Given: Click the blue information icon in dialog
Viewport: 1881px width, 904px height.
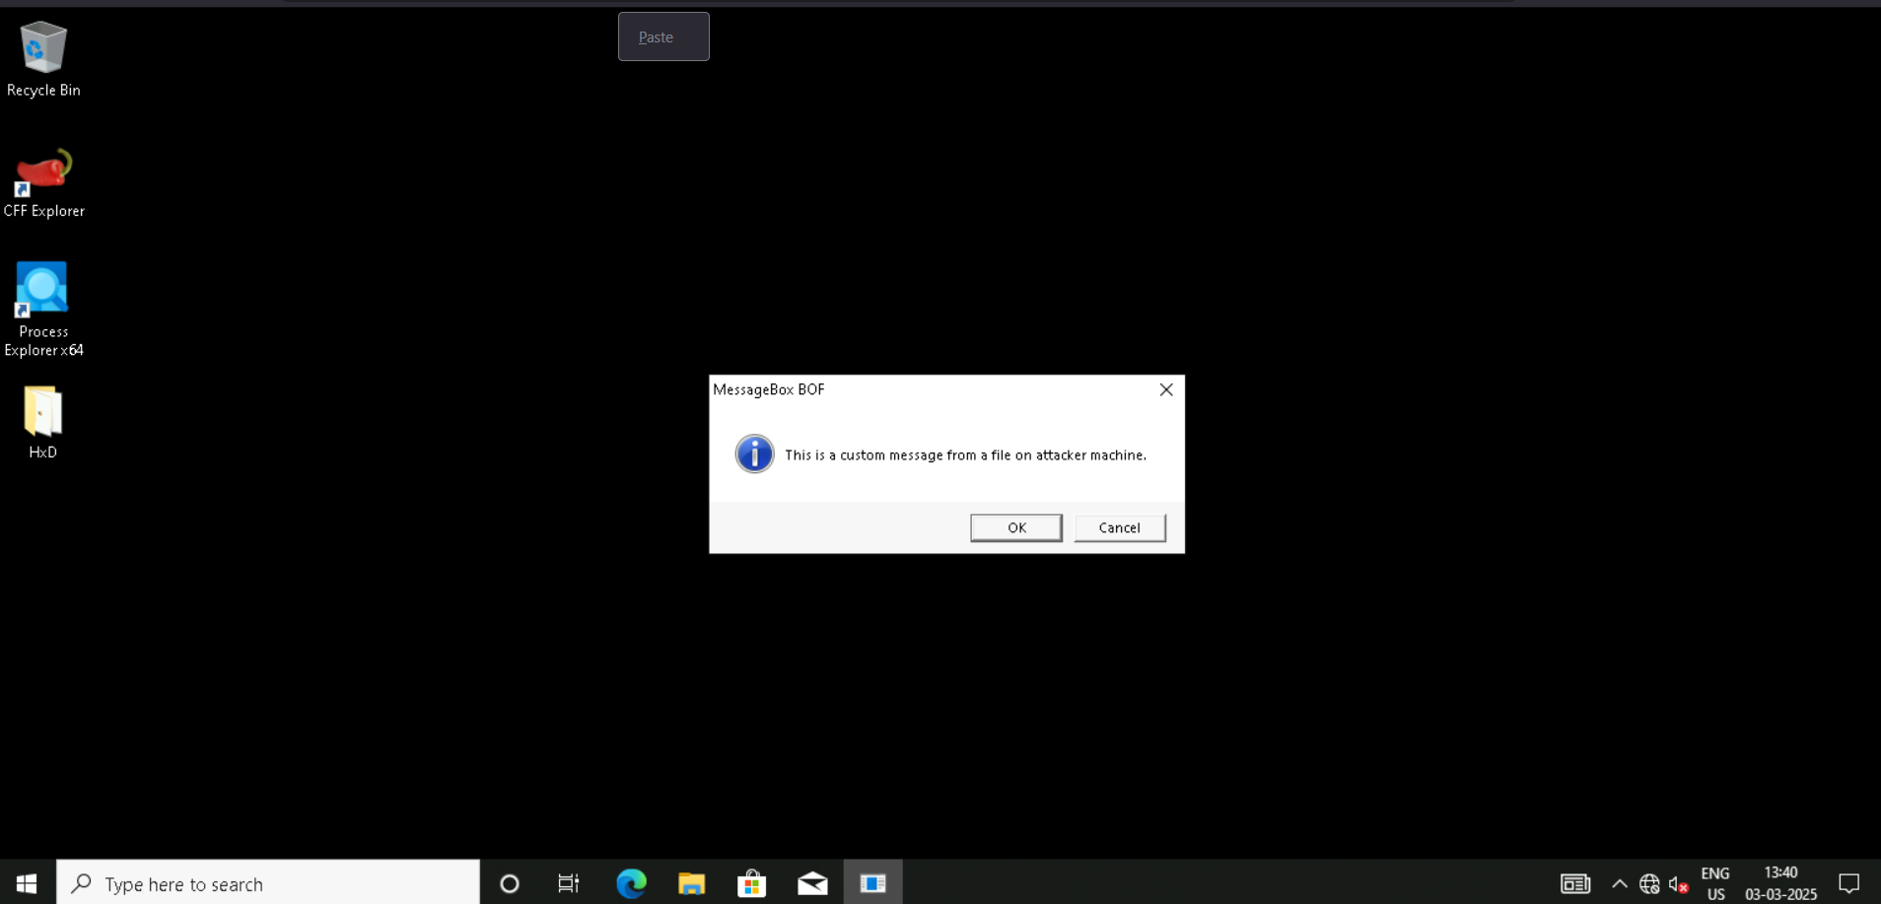Looking at the screenshot, I should coord(754,453).
